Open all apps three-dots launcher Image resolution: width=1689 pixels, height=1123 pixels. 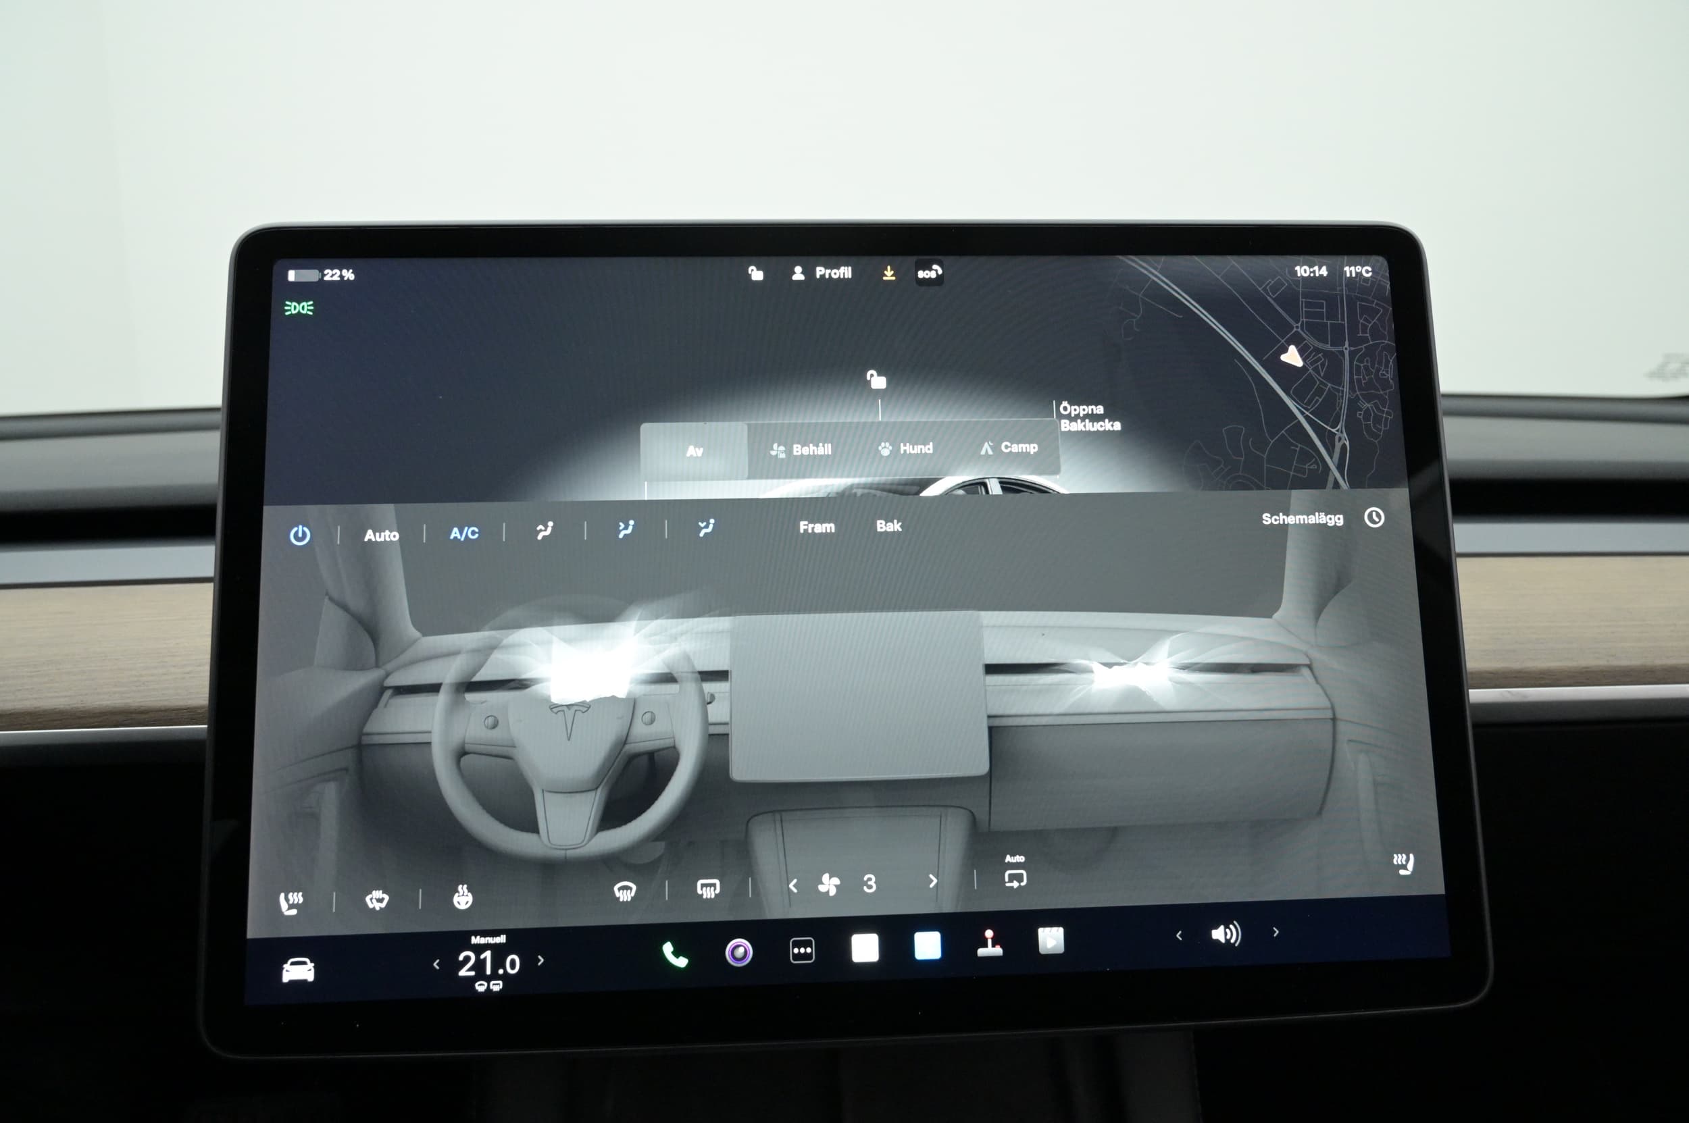[802, 950]
